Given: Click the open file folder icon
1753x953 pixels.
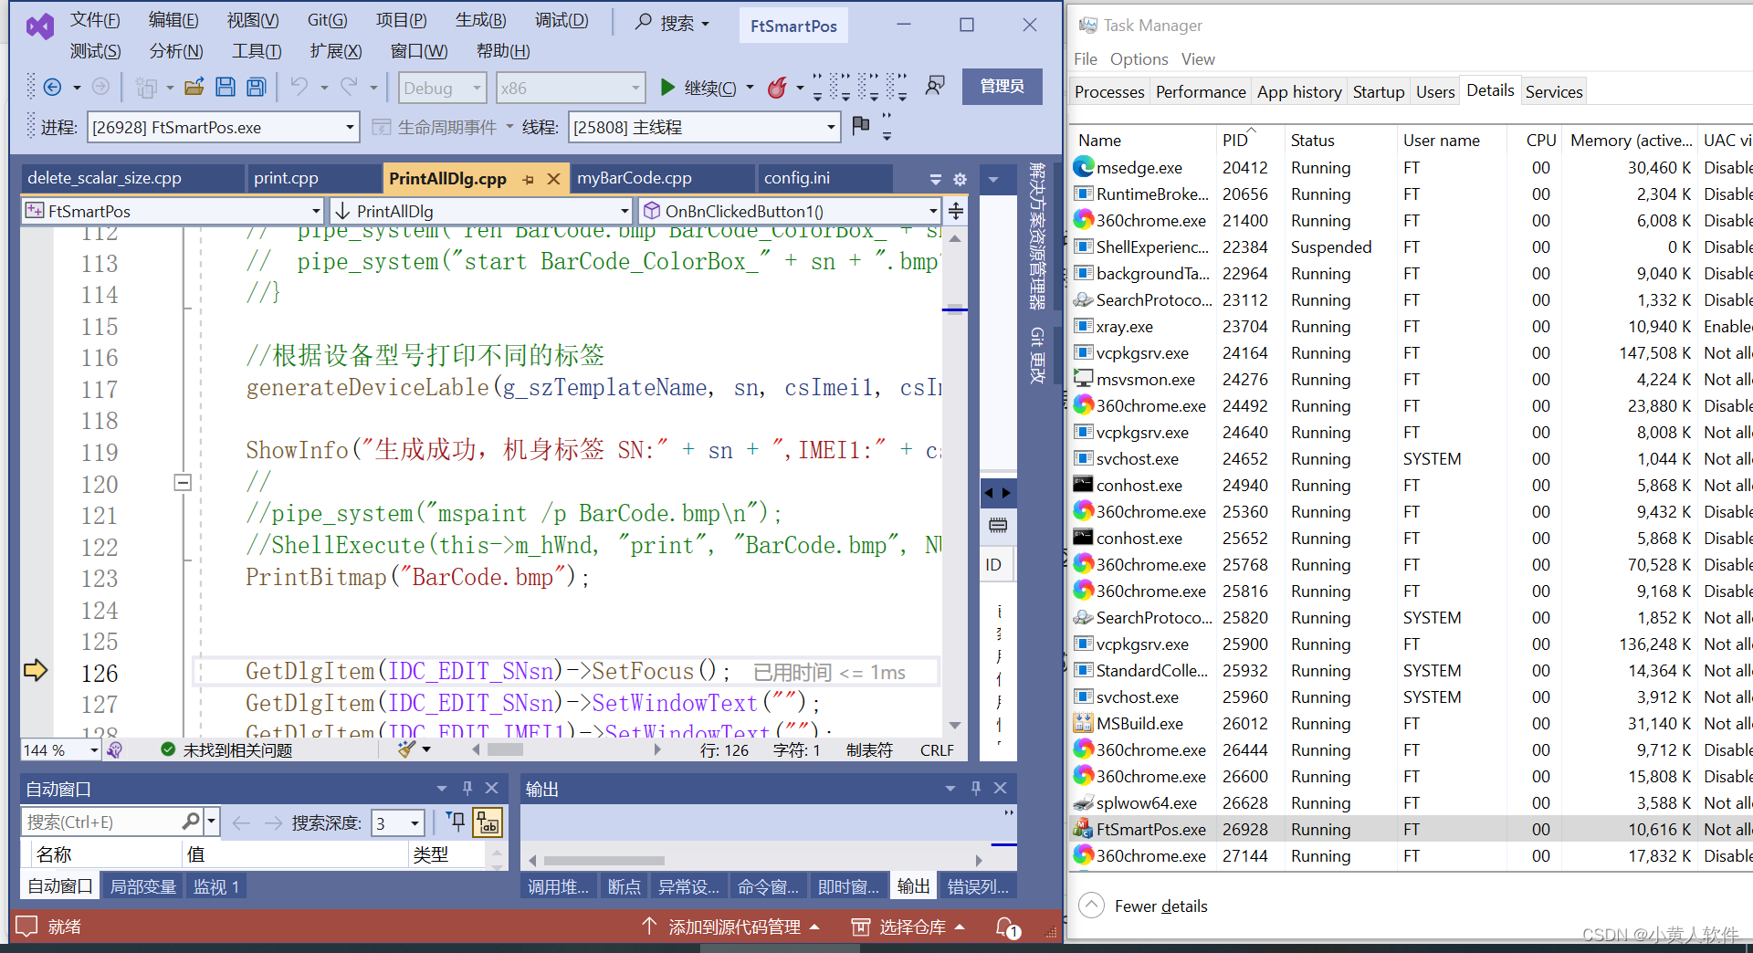Looking at the screenshot, I should click(194, 88).
